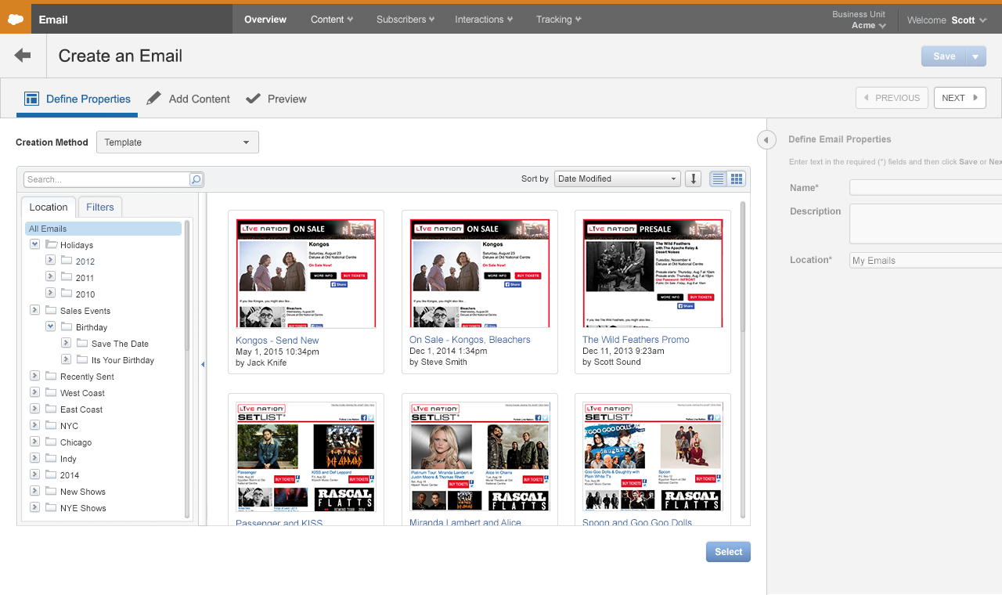Expand the Save The Date folder
This screenshot has height=595, width=1002.
click(66, 343)
